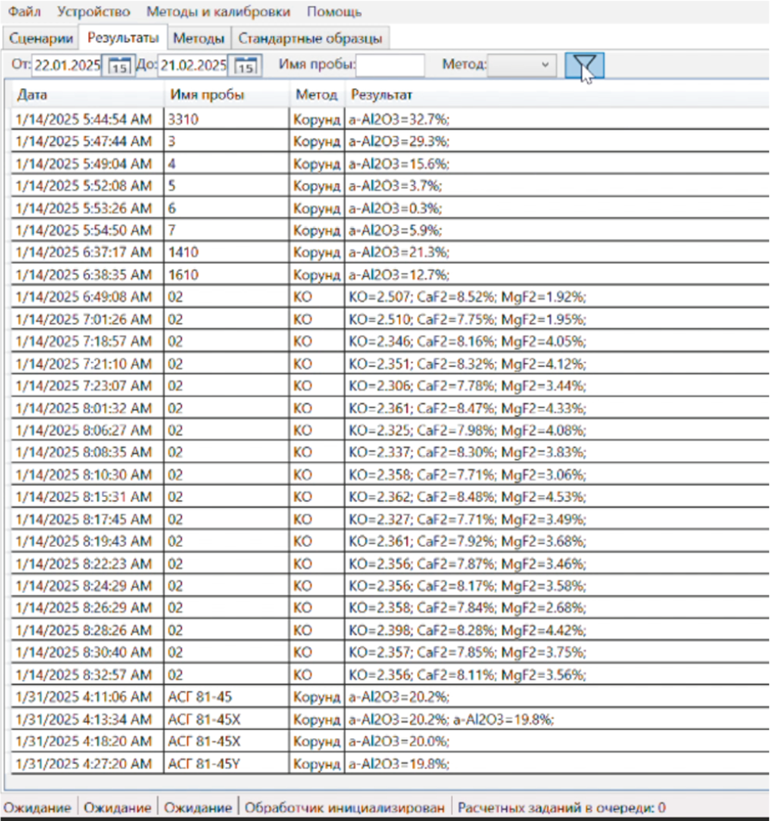Click the 'Имя пробы' text input field
This screenshot has width=770, height=821.
click(390, 65)
